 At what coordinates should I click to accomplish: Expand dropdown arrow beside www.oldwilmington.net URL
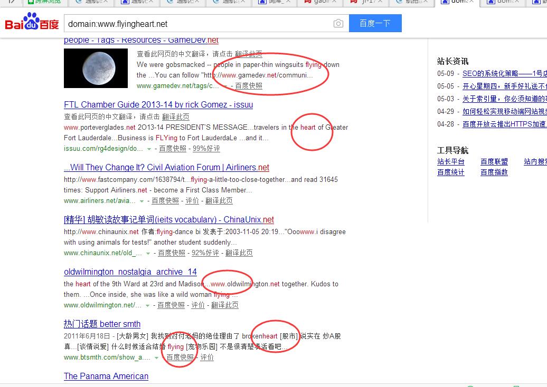147,305
